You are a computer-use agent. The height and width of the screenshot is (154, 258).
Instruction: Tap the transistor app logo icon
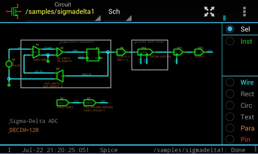pyautogui.click(x=14, y=11)
